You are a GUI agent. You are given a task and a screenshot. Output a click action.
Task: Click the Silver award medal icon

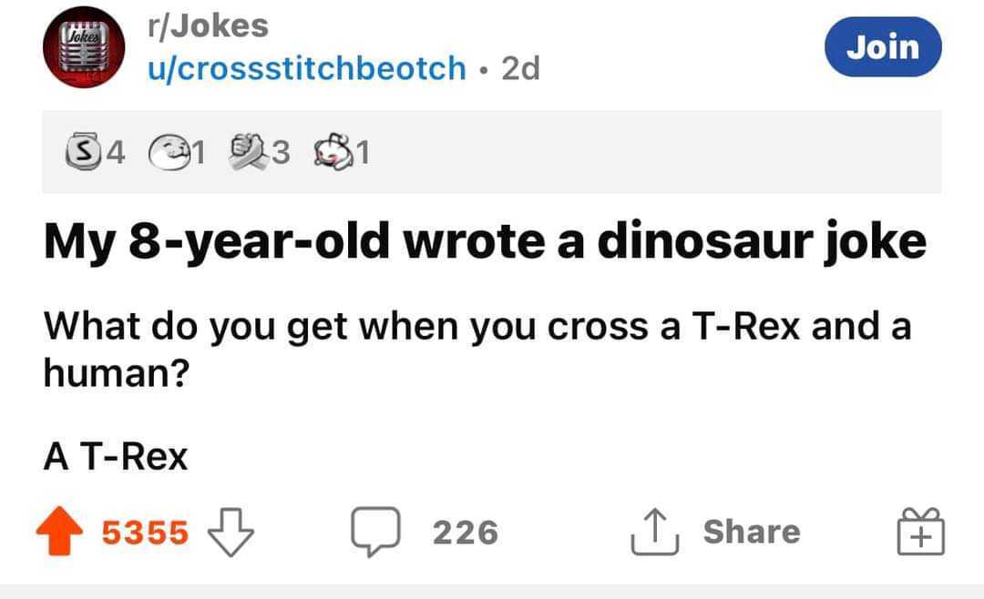(82, 152)
